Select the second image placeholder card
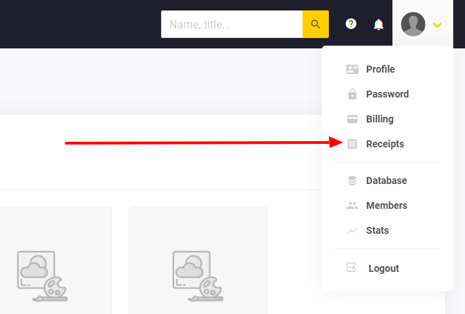This screenshot has height=314, width=465. point(198,261)
